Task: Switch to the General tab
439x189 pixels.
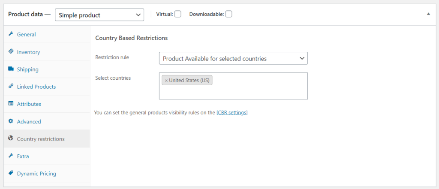Action: [47, 34]
